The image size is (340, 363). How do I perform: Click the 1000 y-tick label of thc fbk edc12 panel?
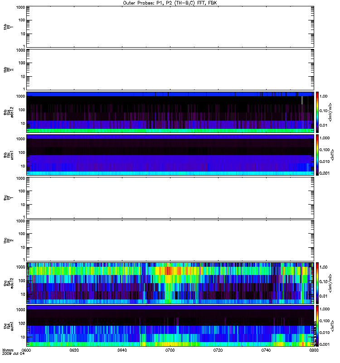pos(20,267)
